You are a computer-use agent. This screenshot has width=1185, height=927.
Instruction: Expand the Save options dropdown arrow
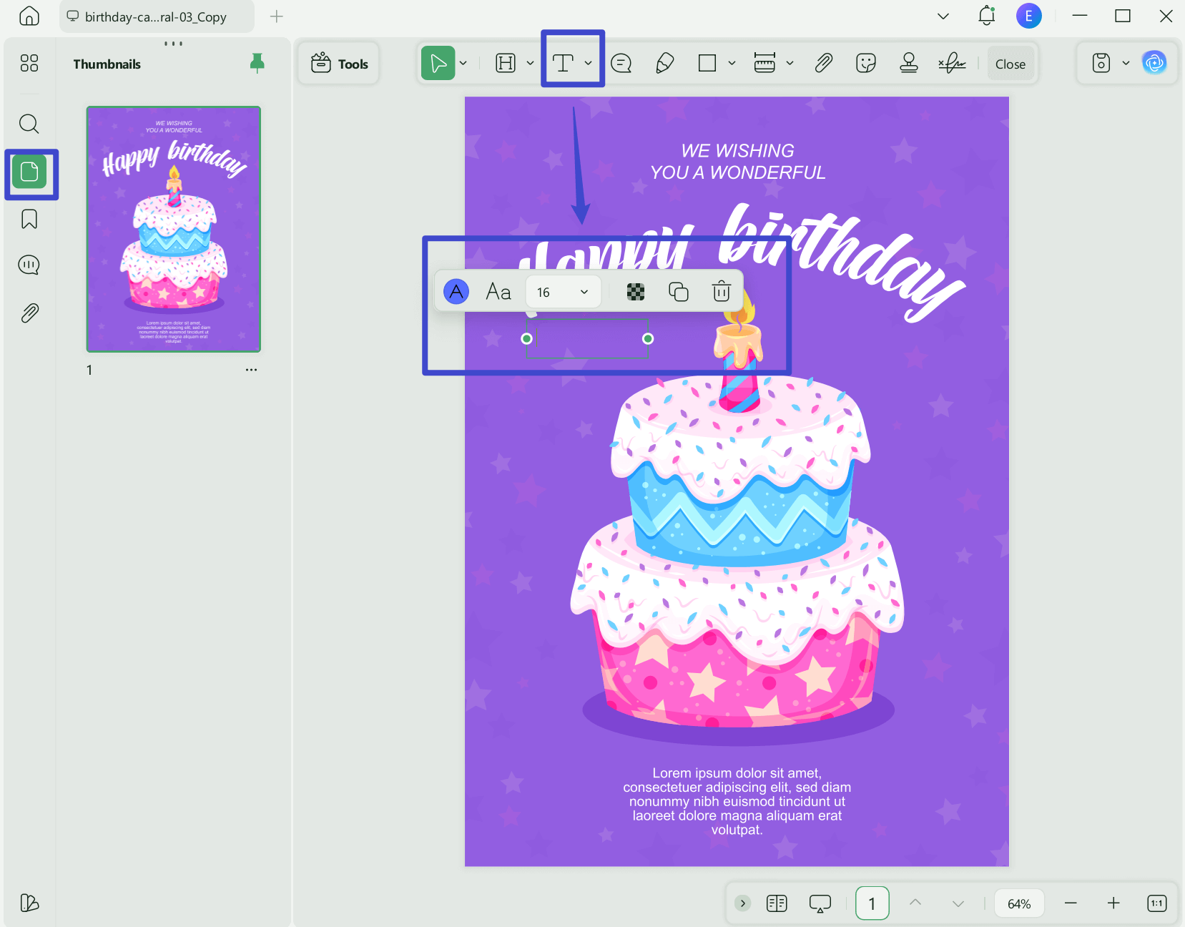point(1126,64)
